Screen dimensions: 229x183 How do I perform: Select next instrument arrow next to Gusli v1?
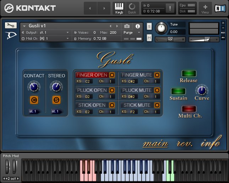click(x=117, y=26)
